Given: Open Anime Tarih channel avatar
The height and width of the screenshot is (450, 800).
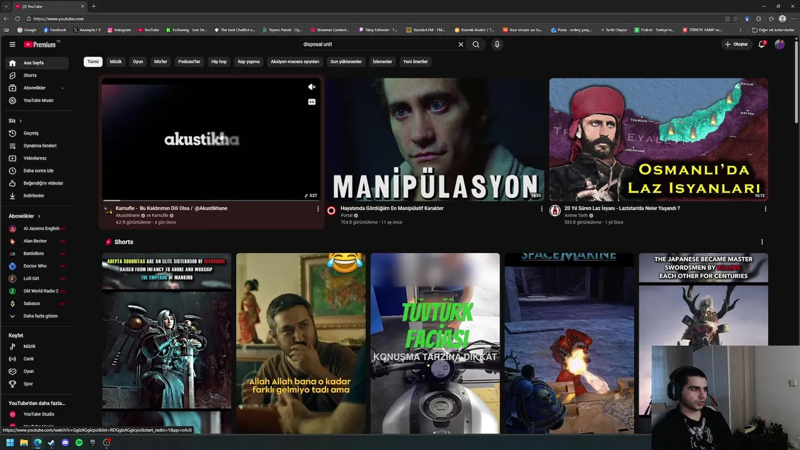Looking at the screenshot, I should [x=555, y=211].
